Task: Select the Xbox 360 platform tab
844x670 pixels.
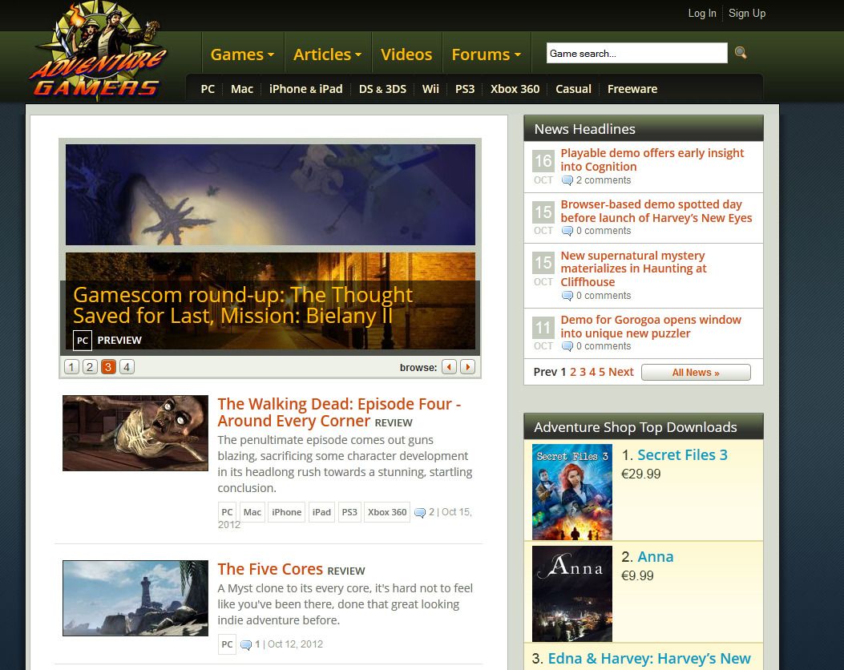Action: tap(515, 89)
